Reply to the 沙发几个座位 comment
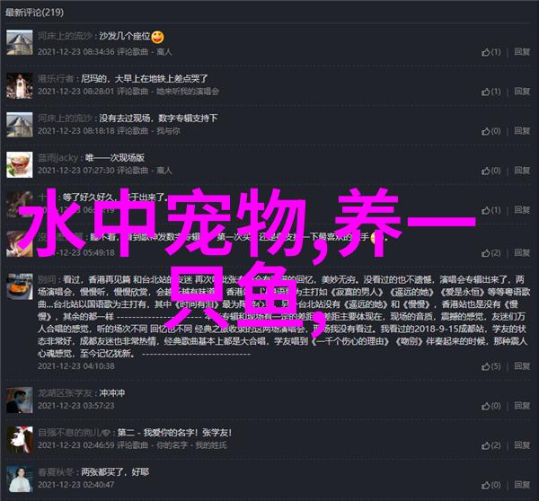The height and width of the screenshot is (501, 539). tap(522, 52)
